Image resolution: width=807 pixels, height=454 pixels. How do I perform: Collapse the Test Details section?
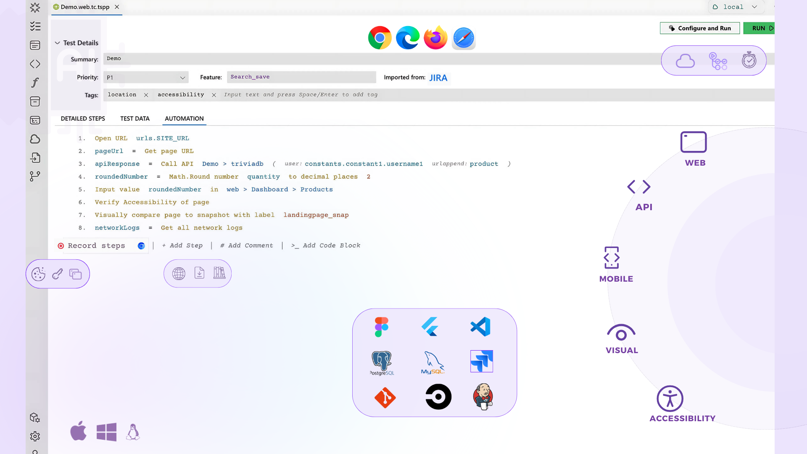pyautogui.click(x=57, y=42)
